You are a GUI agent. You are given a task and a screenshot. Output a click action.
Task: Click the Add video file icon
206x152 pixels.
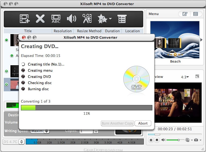[25, 19]
